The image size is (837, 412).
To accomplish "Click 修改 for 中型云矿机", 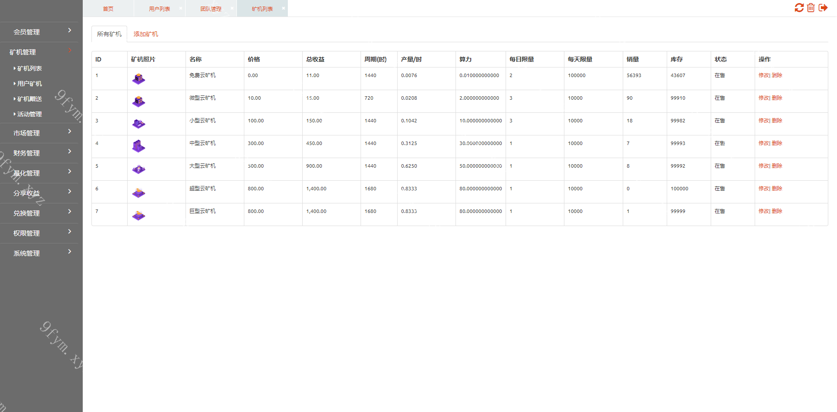I will [764, 143].
